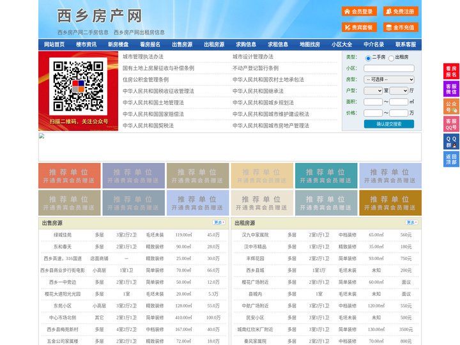Viewport: 460px width, 345px height.
Task: Click 更多 in the 出租房源 panel
Action: coord(411,223)
